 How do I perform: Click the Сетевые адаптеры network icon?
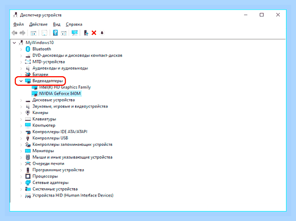point(28,182)
